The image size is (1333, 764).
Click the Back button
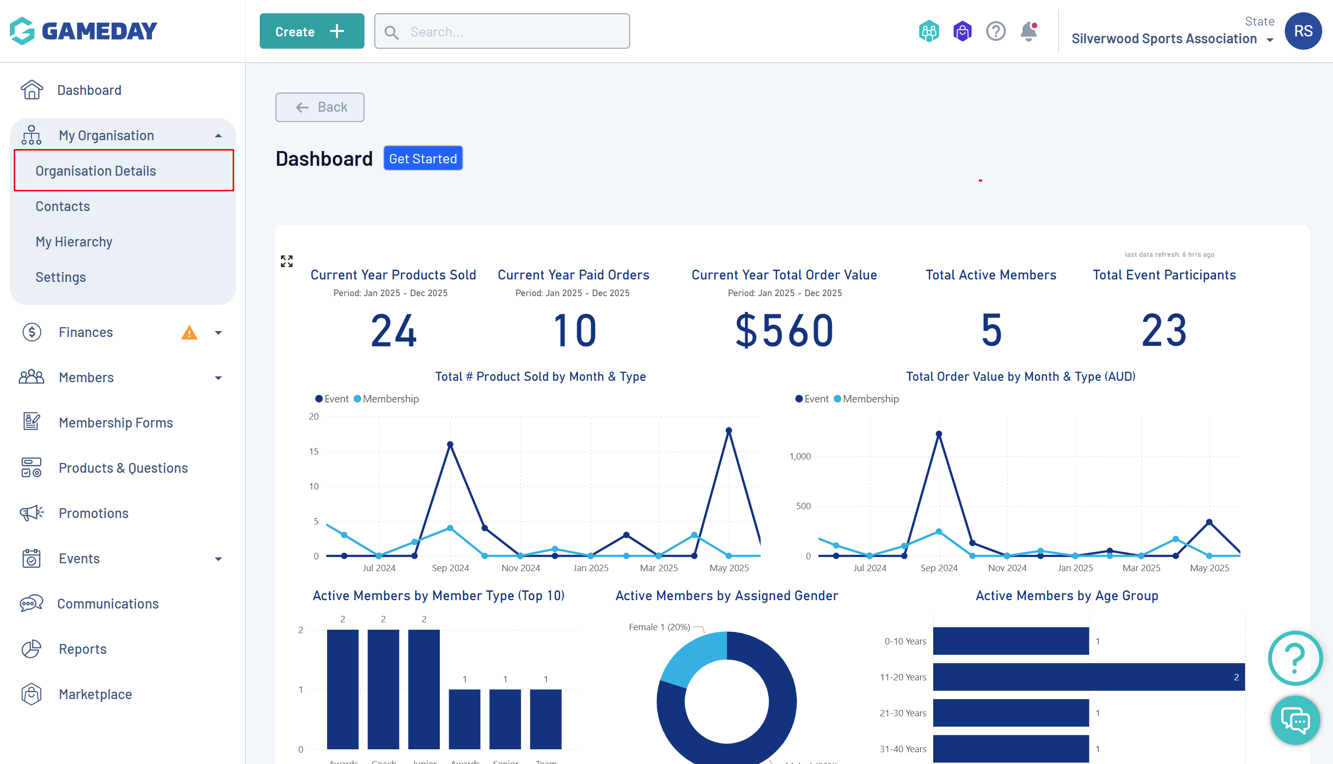tap(320, 107)
